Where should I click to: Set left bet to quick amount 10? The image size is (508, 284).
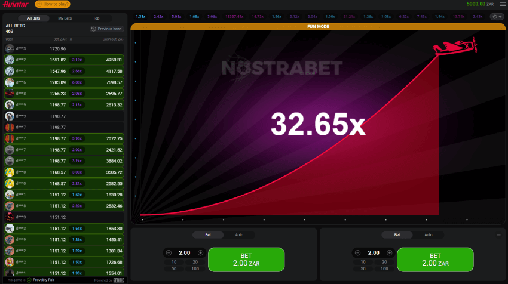click(174, 263)
